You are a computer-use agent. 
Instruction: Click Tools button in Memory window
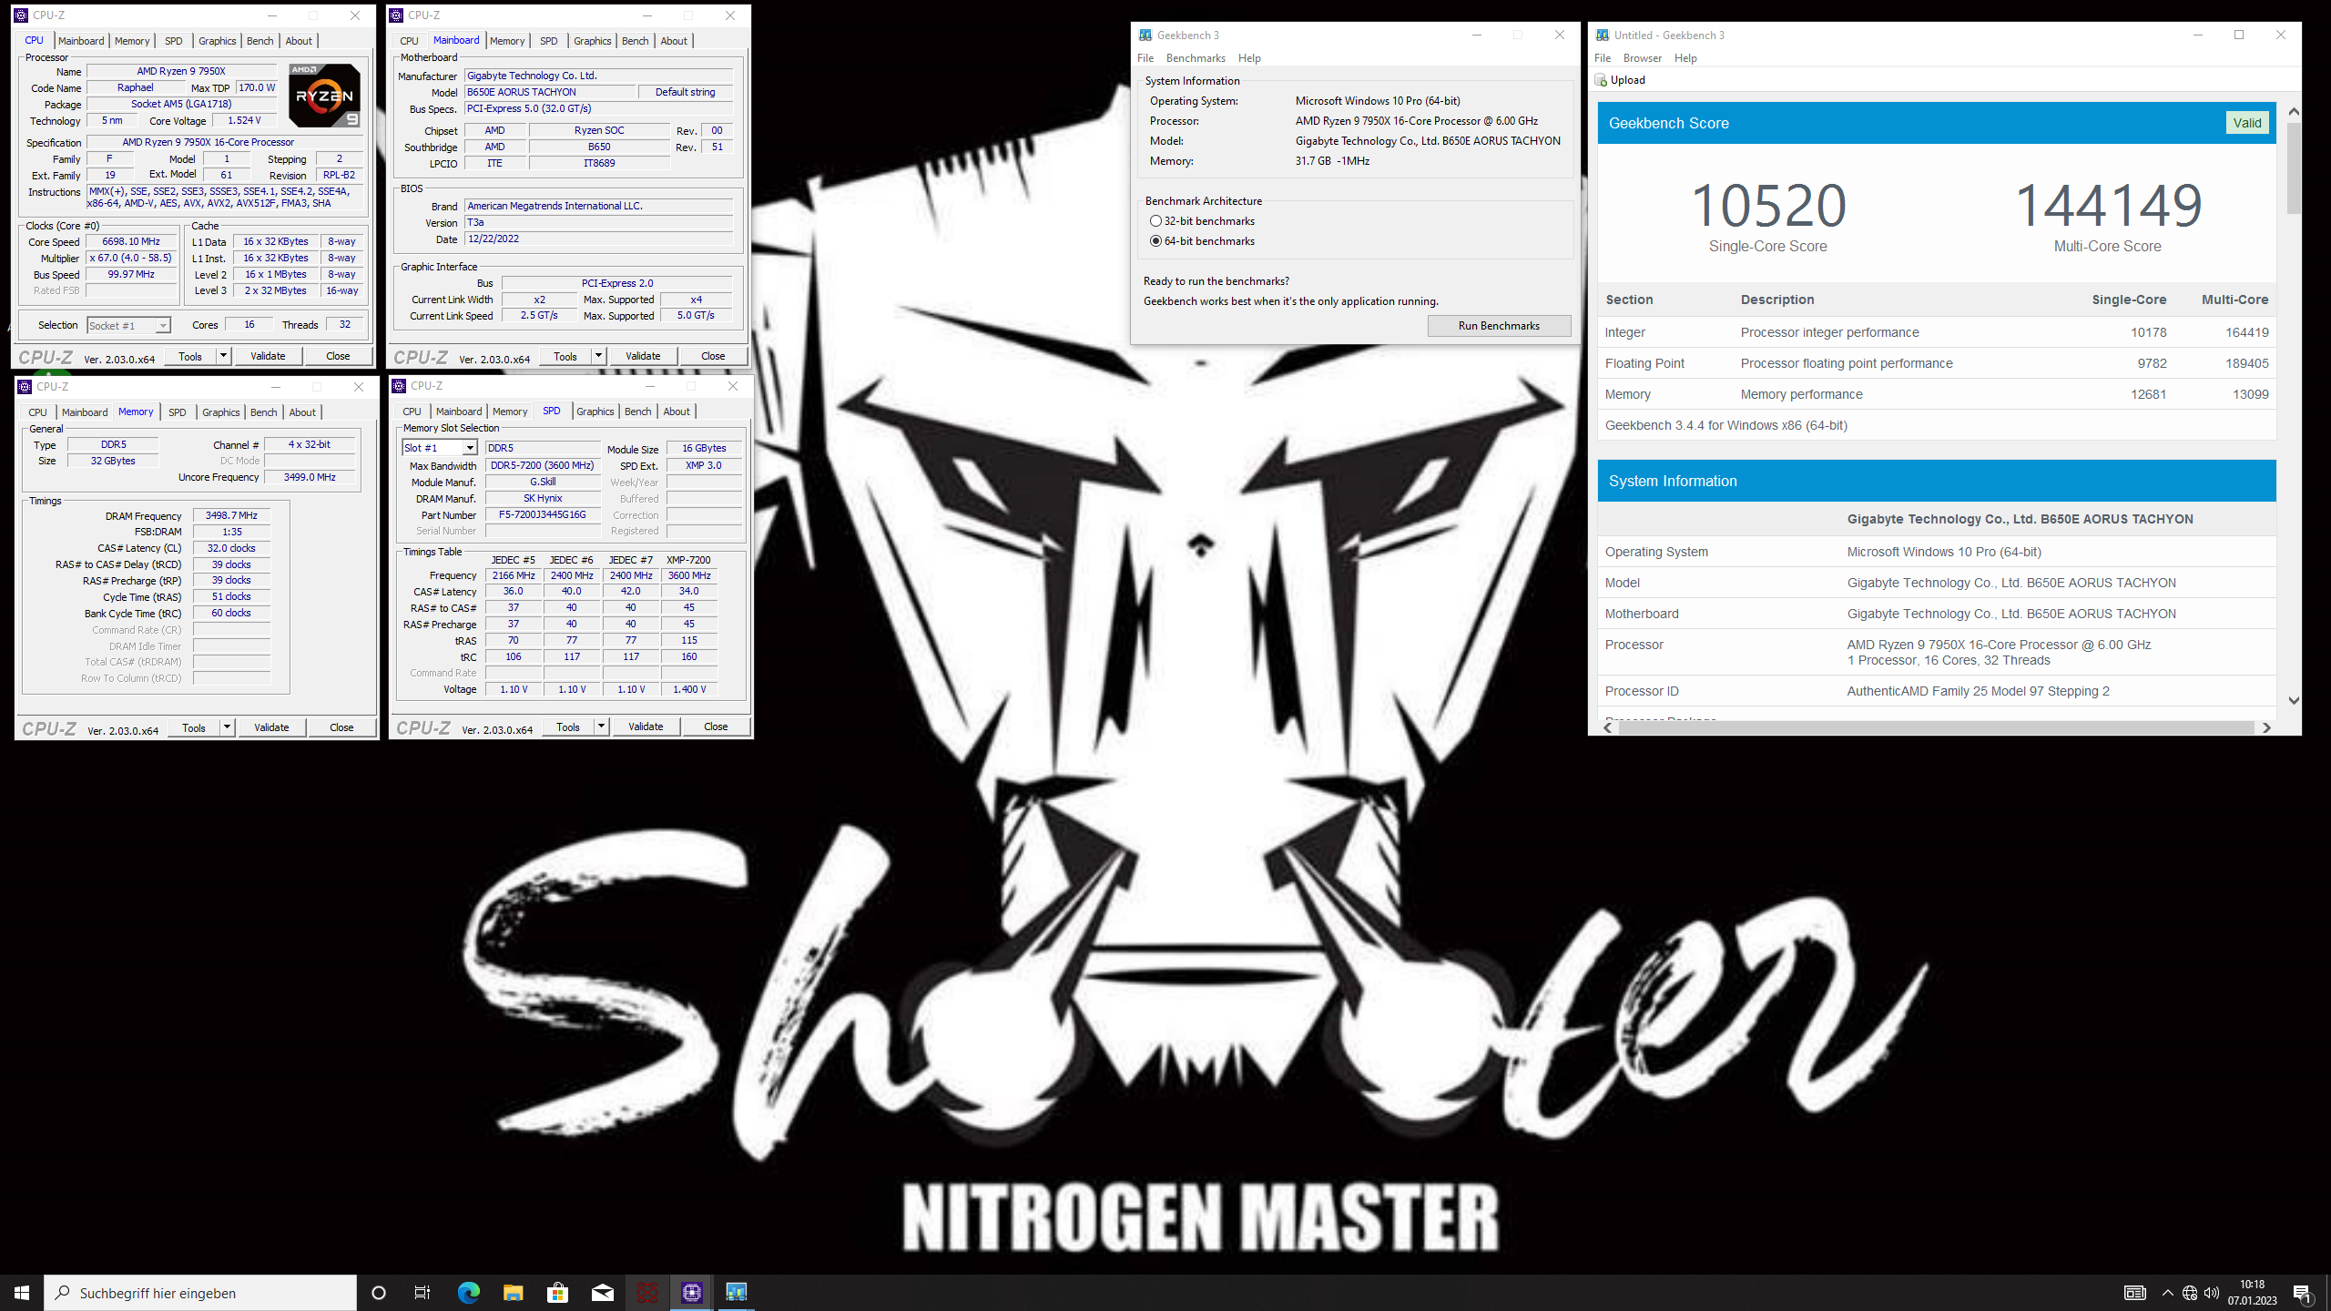click(194, 727)
